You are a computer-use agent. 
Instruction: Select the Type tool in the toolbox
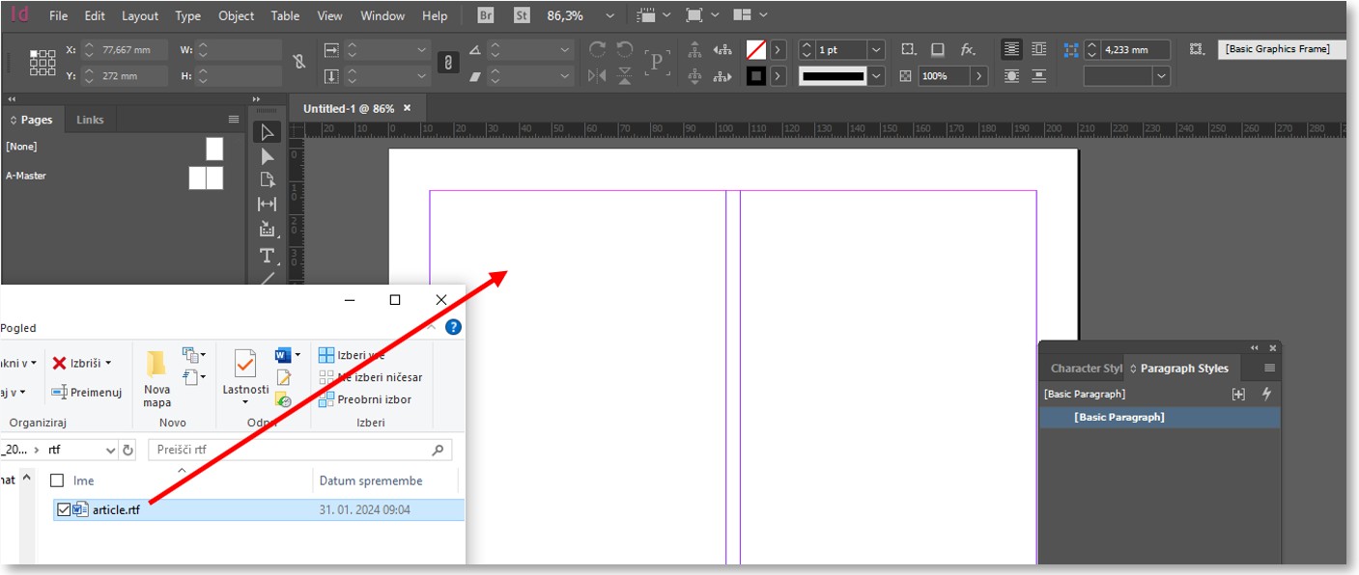268,256
